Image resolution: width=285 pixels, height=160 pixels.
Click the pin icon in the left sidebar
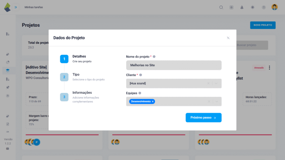coord(8,87)
